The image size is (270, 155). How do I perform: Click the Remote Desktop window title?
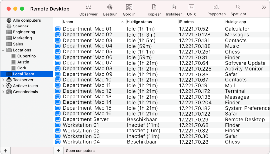click(50, 9)
